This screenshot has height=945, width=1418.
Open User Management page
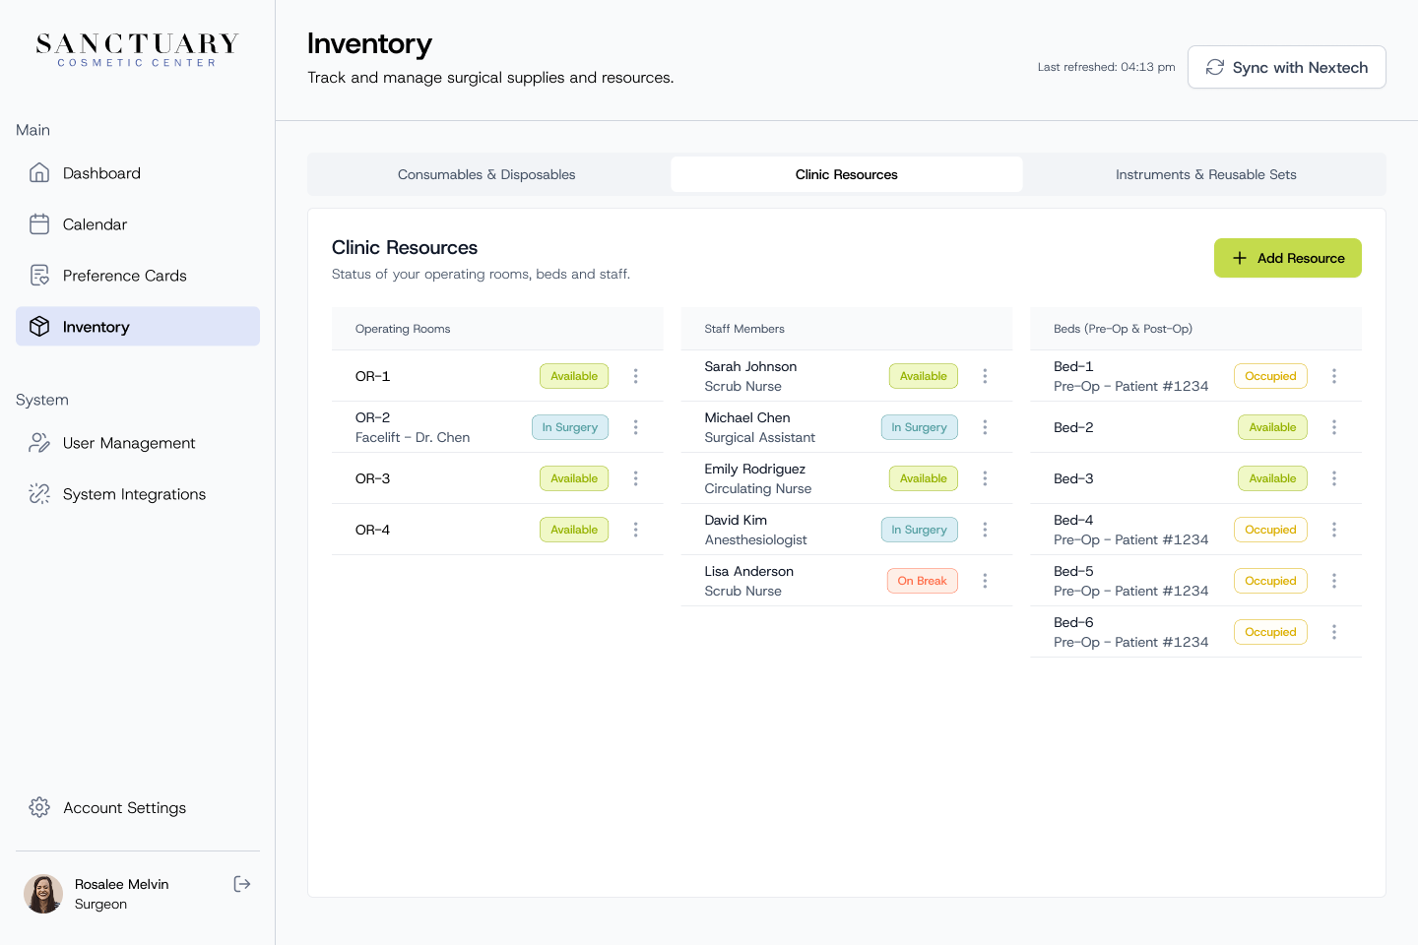[x=138, y=443]
